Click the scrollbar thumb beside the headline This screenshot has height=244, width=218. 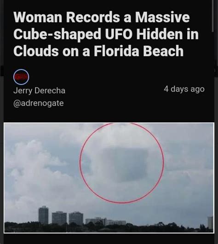pyautogui.click(x=212, y=16)
